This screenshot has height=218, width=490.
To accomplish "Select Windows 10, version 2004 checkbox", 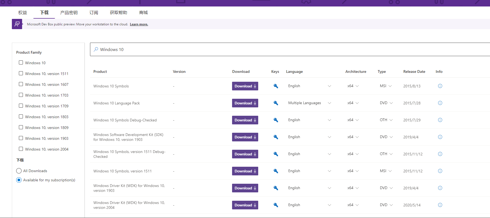I will 21,149.
